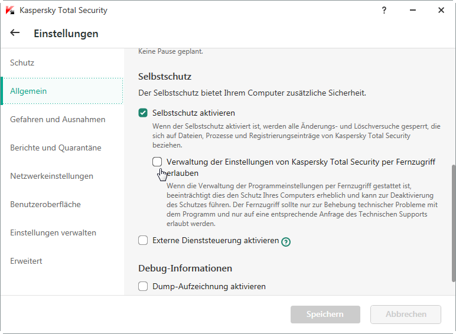Click the Einstellungen page title
Image resolution: width=456 pixels, height=334 pixels.
click(66, 34)
